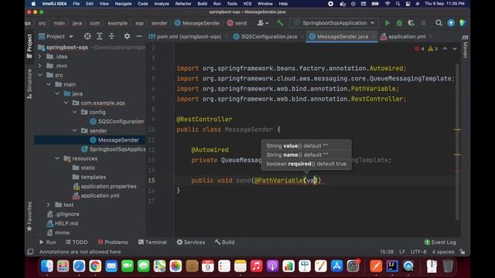Image resolution: width=495 pixels, height=278 pixels.
Task: Click the UTF-8 encoding in status bar
Action: 418,252
